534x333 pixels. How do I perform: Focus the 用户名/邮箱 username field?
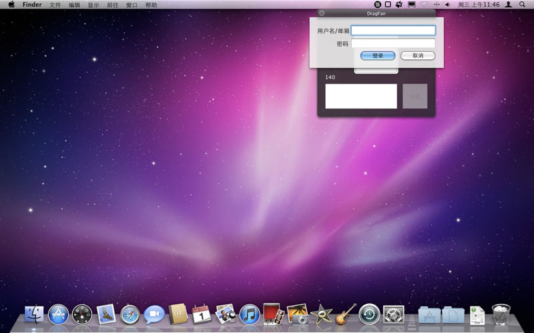point(393,31)
